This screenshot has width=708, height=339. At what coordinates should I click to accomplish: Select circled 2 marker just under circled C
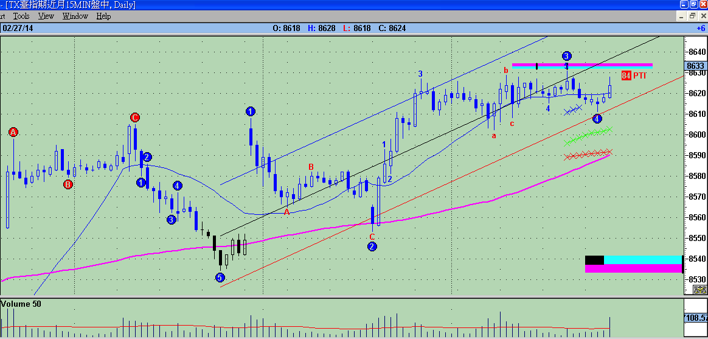tap(147, 157)
